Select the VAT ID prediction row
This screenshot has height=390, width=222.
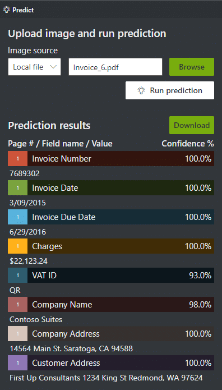coord(111,275)
